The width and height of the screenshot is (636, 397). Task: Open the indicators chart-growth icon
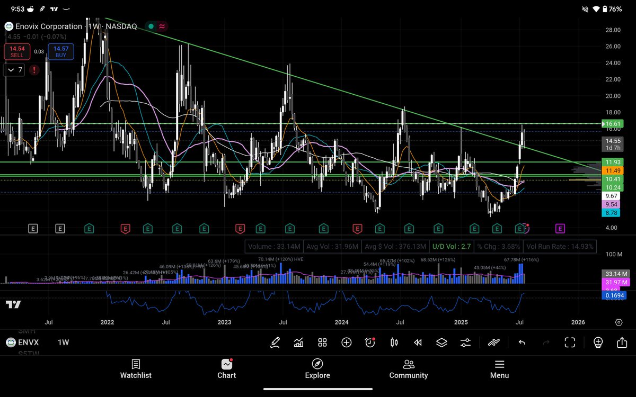(298, 342)
